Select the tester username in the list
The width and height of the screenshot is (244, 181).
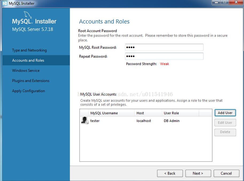[x=95, y=121]
